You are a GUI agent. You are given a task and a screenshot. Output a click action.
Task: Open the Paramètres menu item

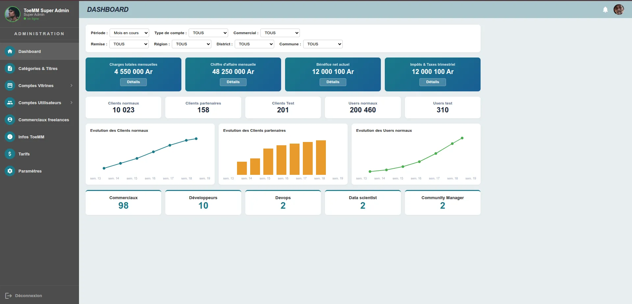click(x=39, y=171)
